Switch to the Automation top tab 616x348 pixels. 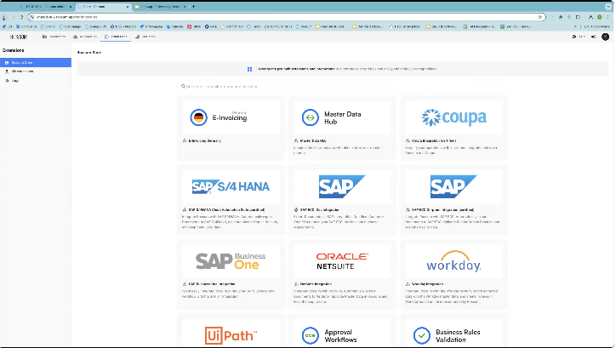[x=85, y=37]
